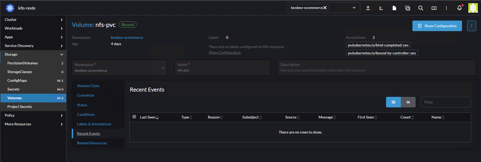Open the beobeo-ecommerce namespace link
The image size is (481, 162).
coord(127,37)
